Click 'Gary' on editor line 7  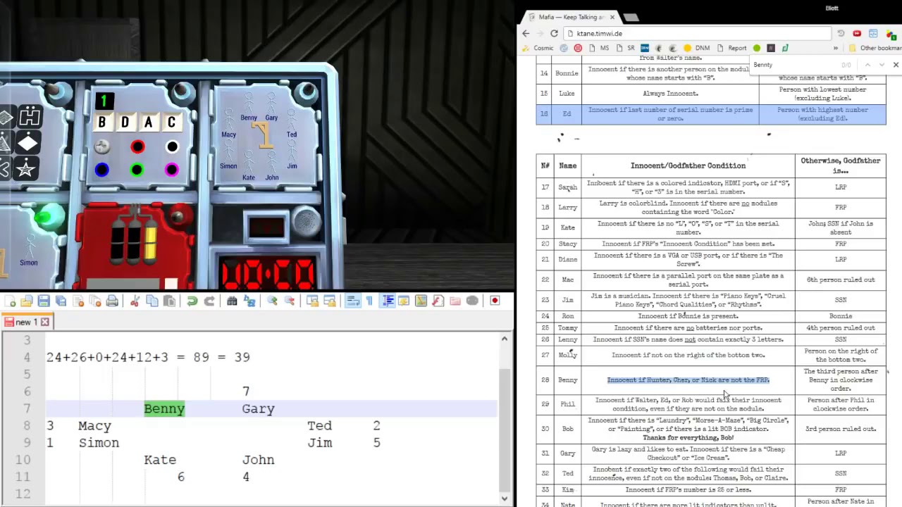point(259,409)
